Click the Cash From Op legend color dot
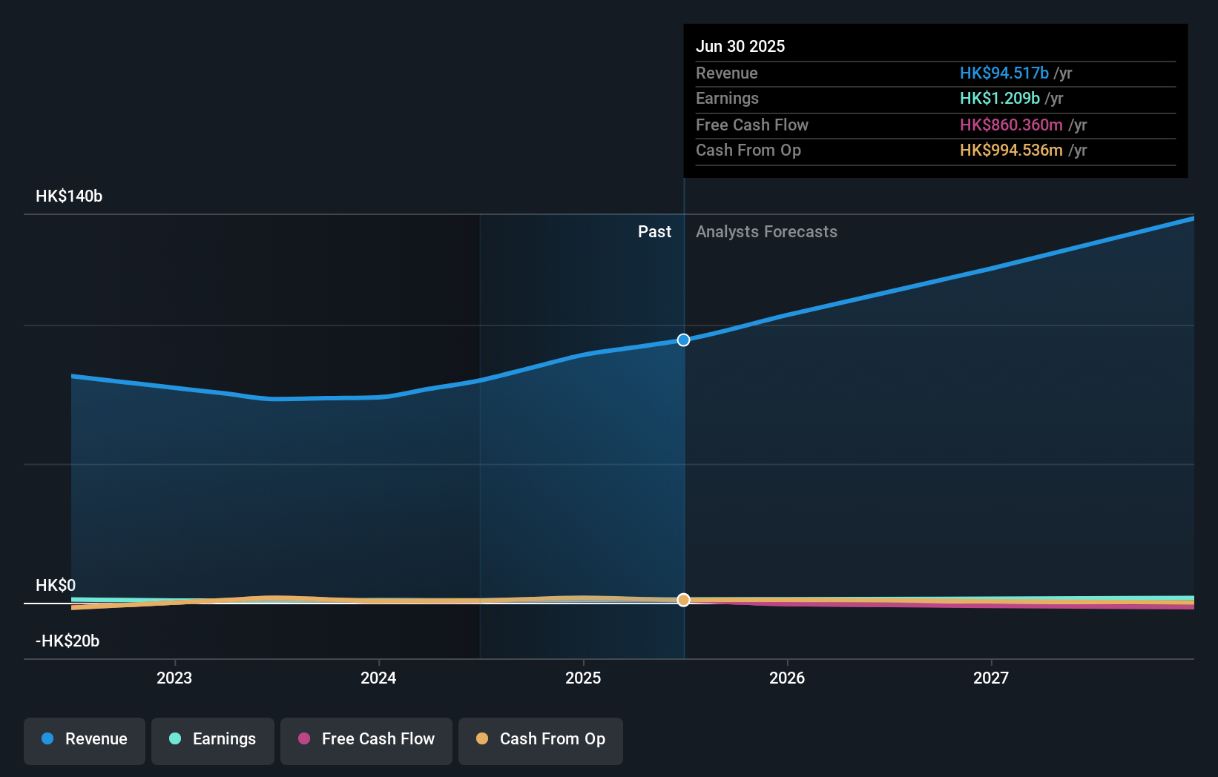This screenshot has width=1218, height=777. 481,739
